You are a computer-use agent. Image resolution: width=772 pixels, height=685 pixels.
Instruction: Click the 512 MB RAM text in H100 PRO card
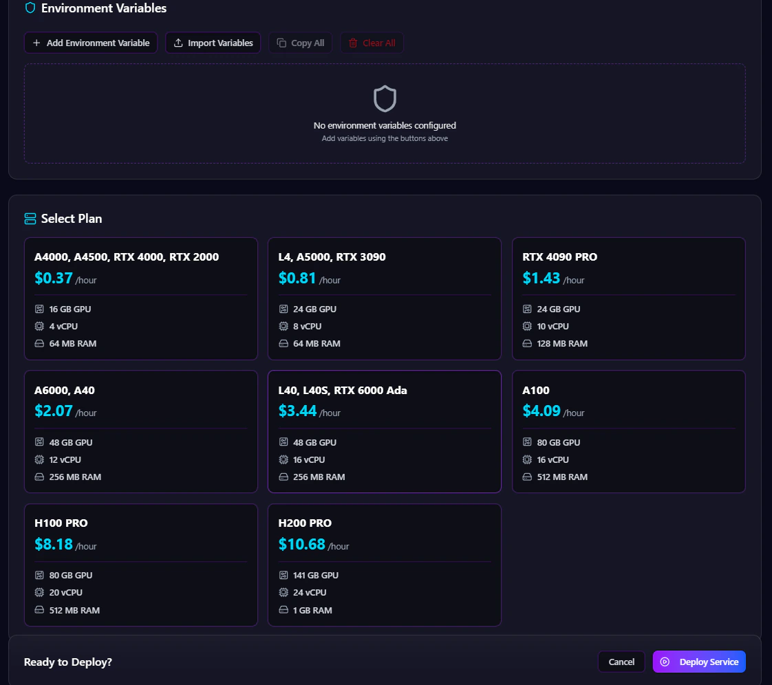[x=74, y=610]
